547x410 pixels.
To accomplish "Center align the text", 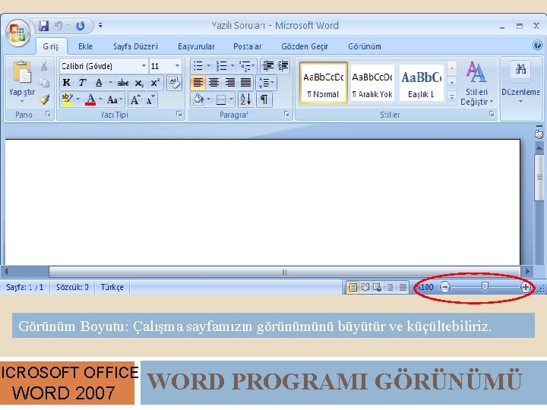I will (213, 83).
